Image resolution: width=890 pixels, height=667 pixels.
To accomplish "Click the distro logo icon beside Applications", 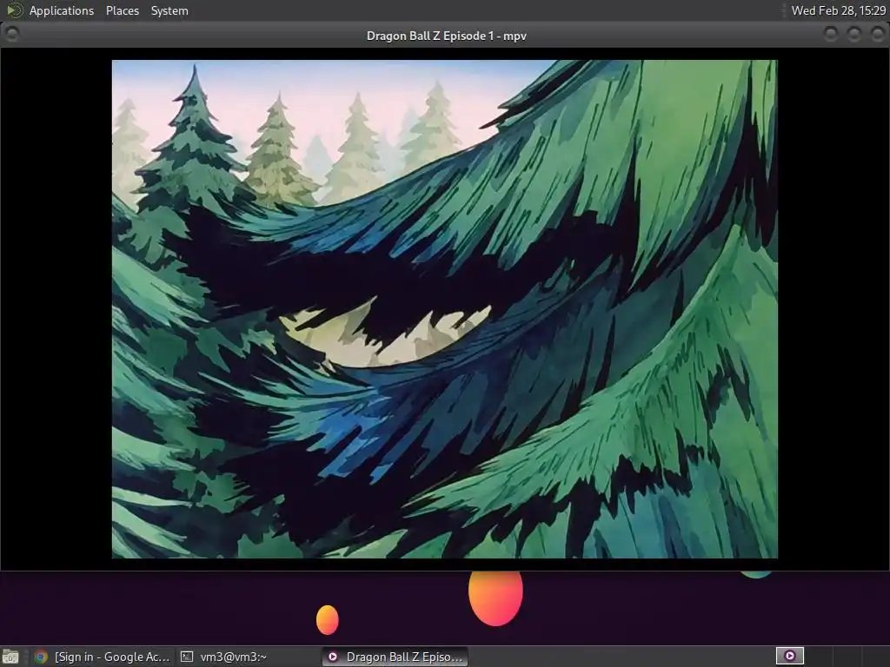I will (14, 10).
